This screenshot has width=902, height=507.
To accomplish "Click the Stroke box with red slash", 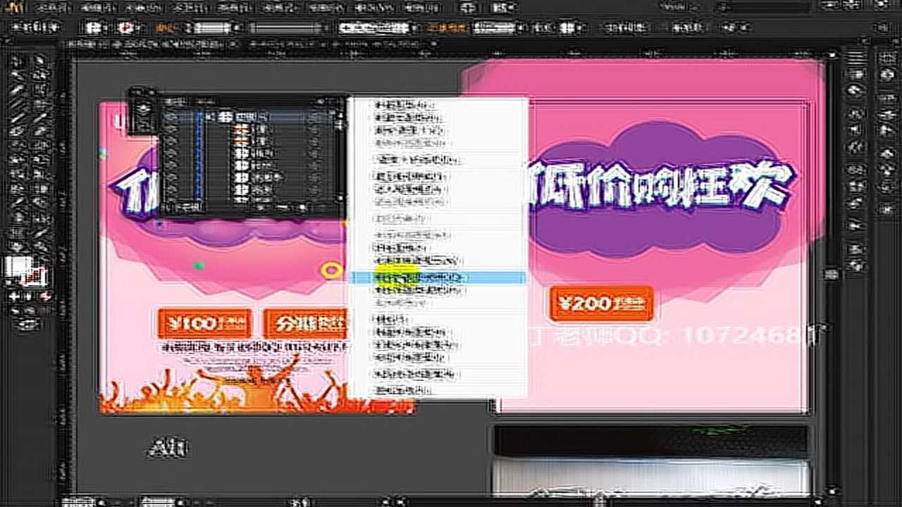I will click(34, 277).
